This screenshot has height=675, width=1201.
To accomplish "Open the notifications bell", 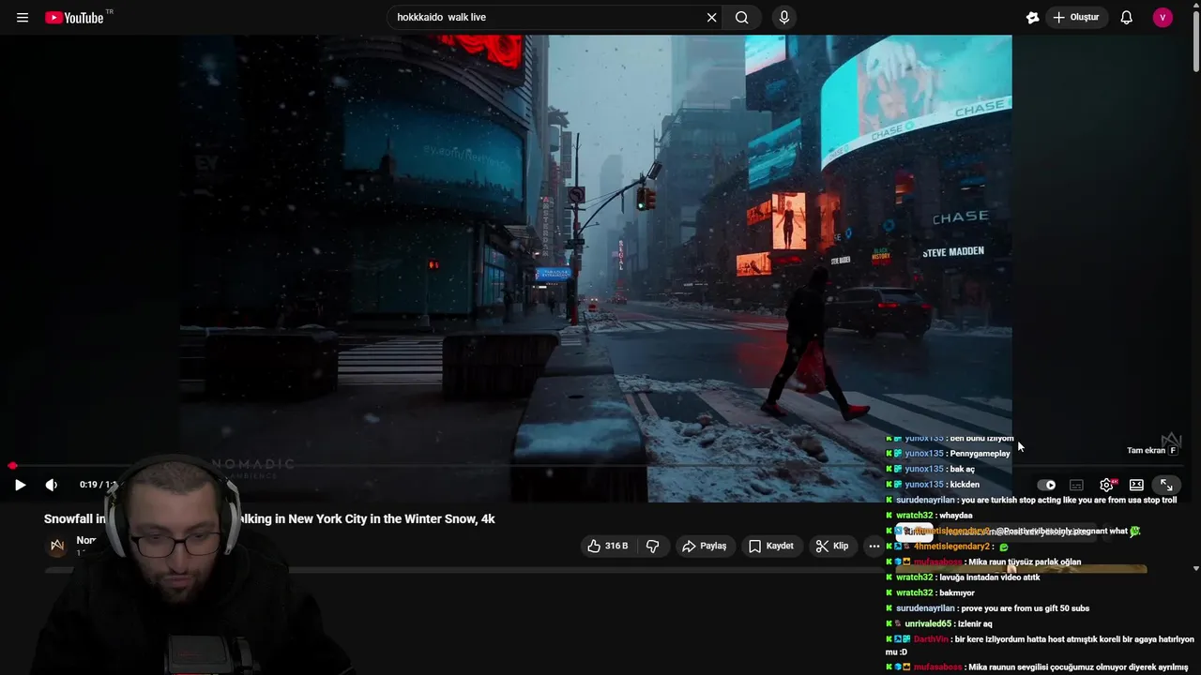I will 1127,17.
